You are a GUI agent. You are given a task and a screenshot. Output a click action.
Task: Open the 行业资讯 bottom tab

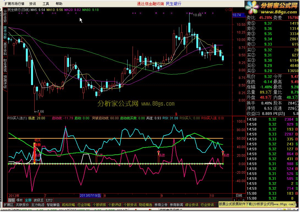click(207, 205)
